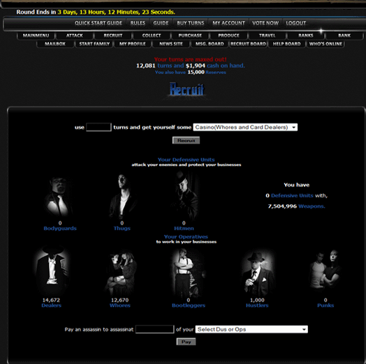Click the Bodyguards link
366x364 pixels.
(x=60, y=229)
